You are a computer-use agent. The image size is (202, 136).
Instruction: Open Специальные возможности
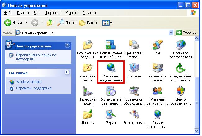[181, 72]
